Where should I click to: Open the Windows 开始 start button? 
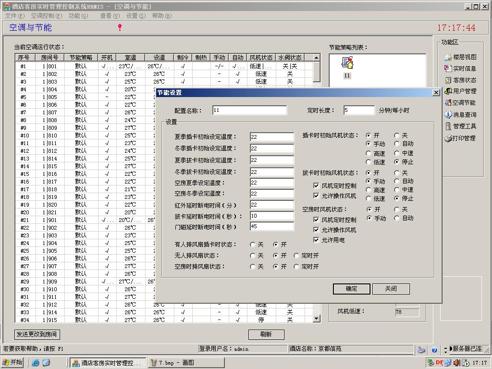12,363
